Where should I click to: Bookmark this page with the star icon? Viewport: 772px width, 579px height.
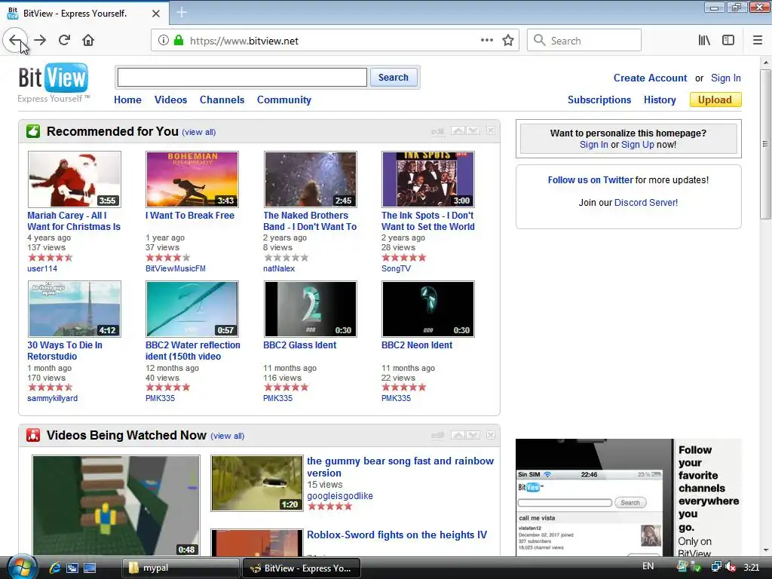point(508,41)
